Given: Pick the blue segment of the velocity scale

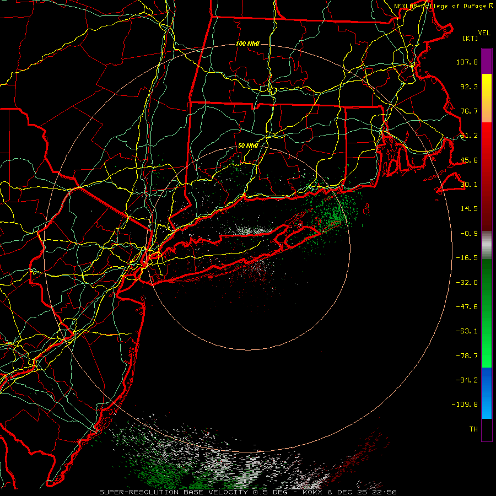Looking at the screenshot, I should tap(487, 393).
